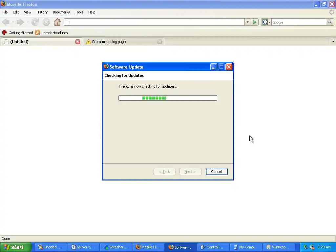
Task: Open the File menu
Action: [x=5, y=12]
